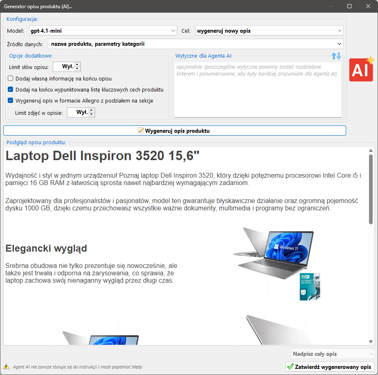The image size is (378, 375).
Task: Click the preview scrollbar up arrow
Action: 371,151
